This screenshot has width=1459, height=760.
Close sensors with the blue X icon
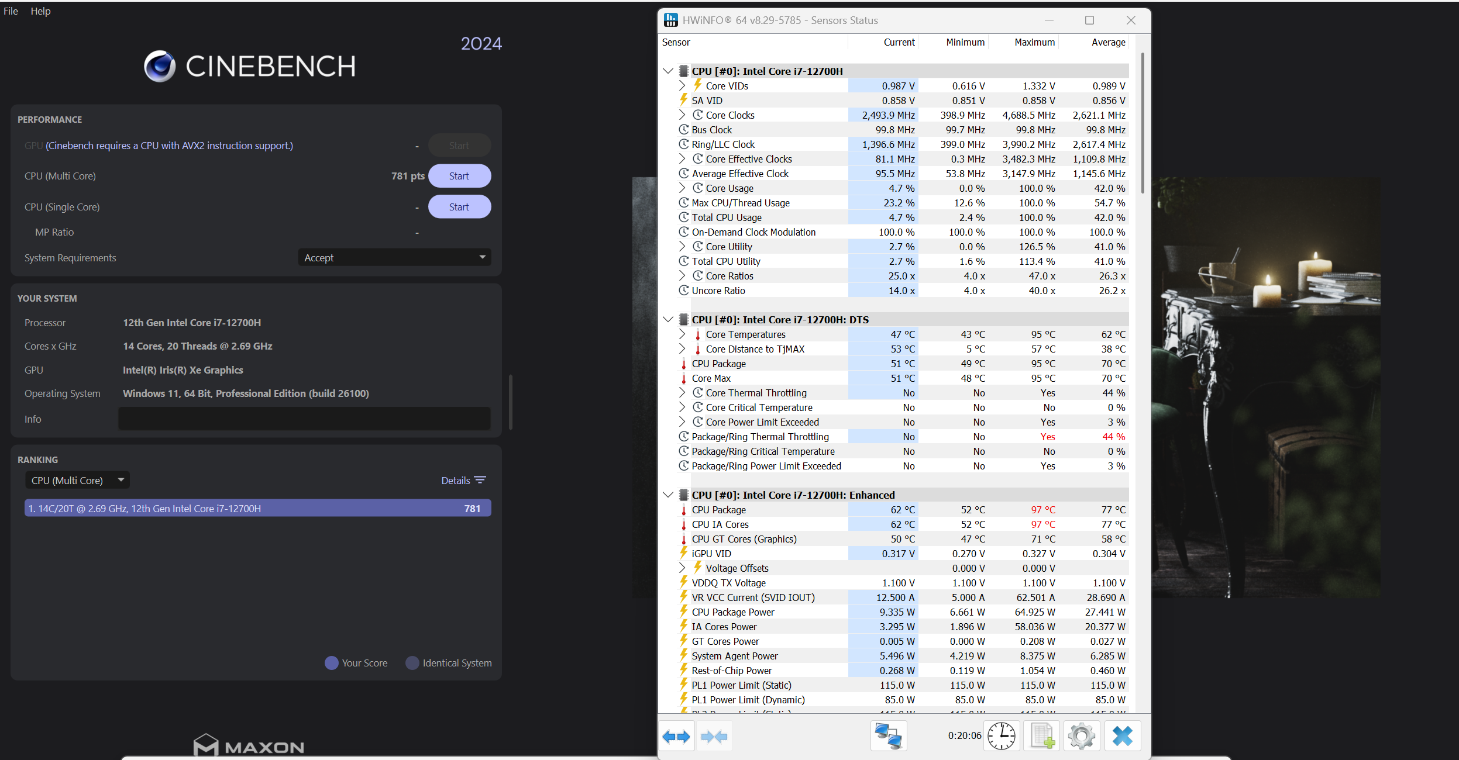tap(1123, 736)
